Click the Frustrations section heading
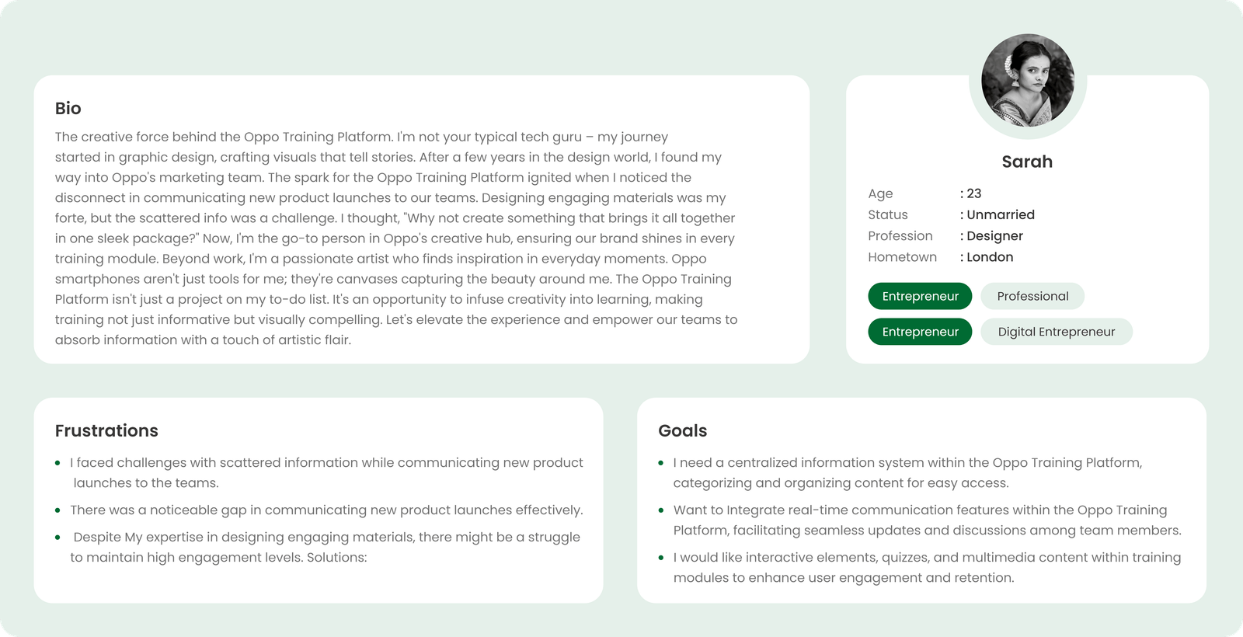Viewport: 1243px width, 637px height. 106,430
